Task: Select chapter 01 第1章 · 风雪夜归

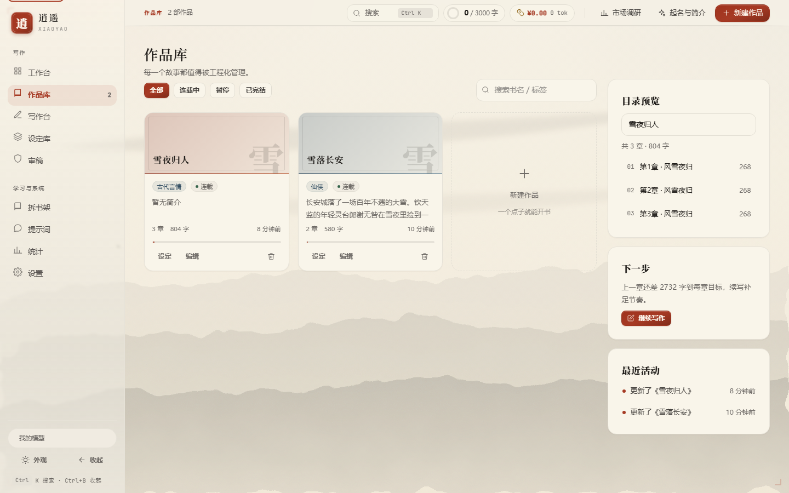Action: click(688, 167)
